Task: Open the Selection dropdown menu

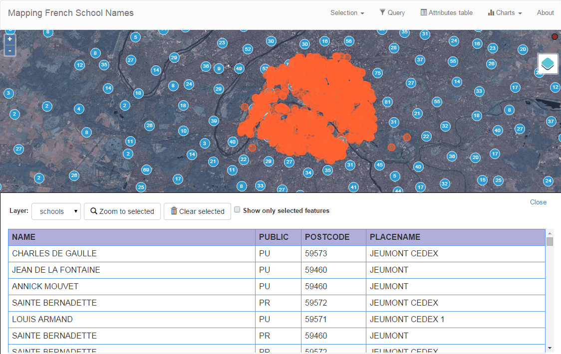Action: click(347, 13)
